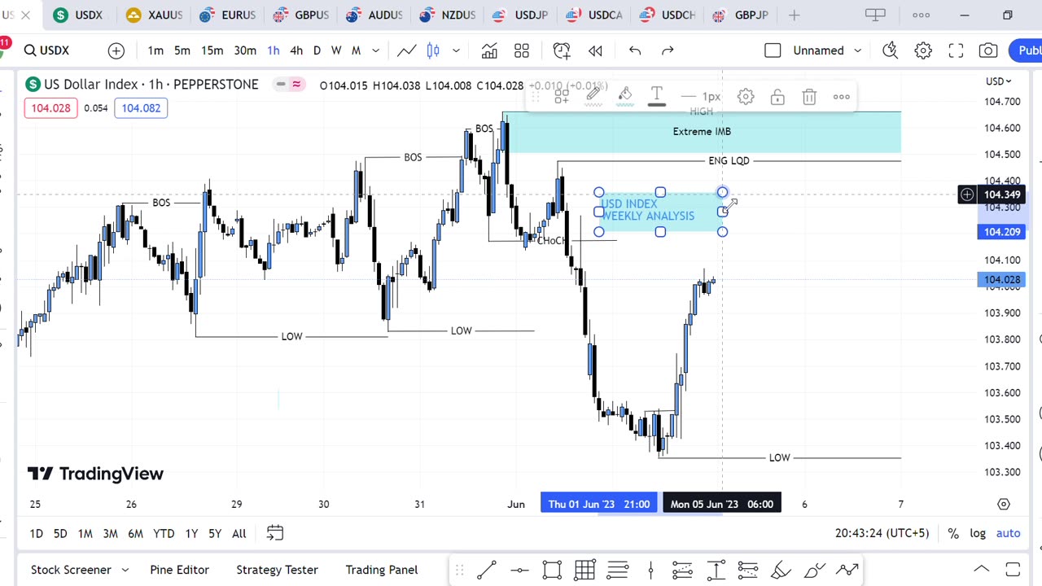Add a symbol to compare with plus icon
Screen dimensions: 1042x586
(116, 50)
